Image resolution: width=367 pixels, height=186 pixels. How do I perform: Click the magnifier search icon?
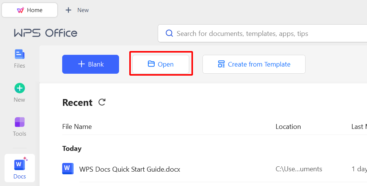tap(169, 33)
